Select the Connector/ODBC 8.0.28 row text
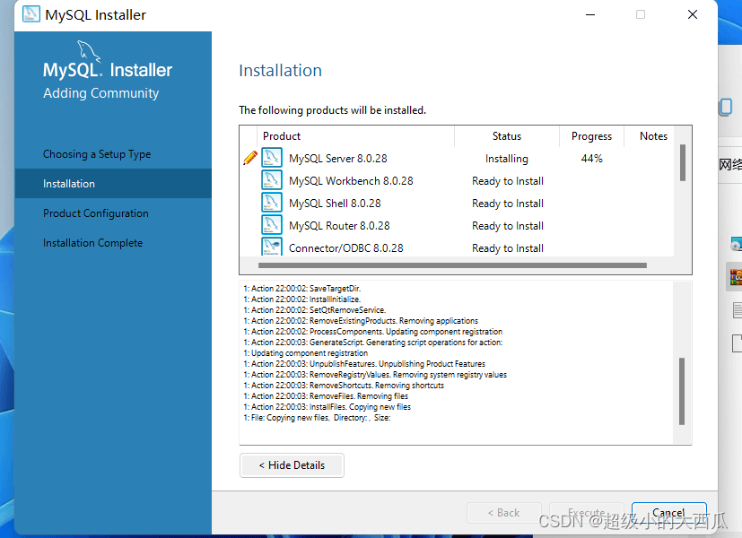The height and width of the screenshot is (538, 742). 346,247
